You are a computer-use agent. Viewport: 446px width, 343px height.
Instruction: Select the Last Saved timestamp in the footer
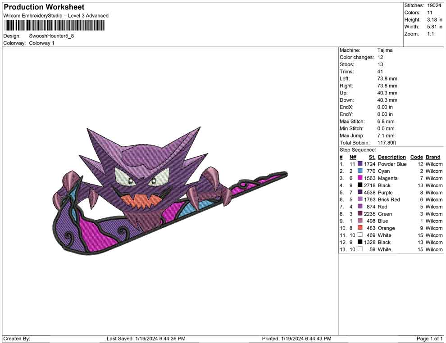(146, 338)
